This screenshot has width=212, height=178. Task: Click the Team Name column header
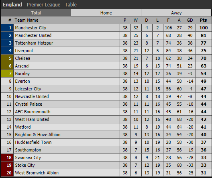26,20
